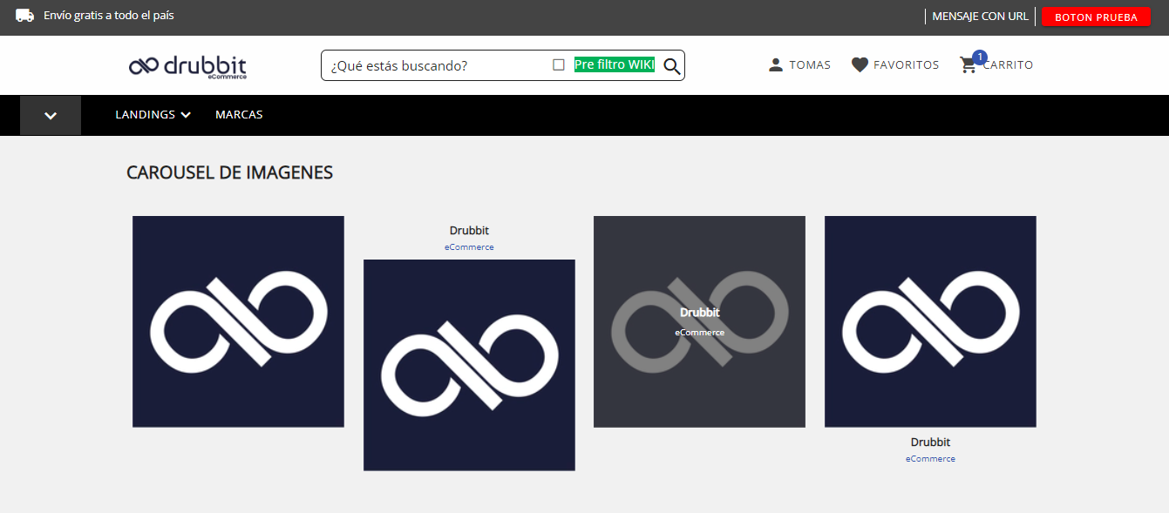Toggle the Pre filtro WIKI checkbox
The width and height of the screenshot is (1169, 513).
coord(559,65)
